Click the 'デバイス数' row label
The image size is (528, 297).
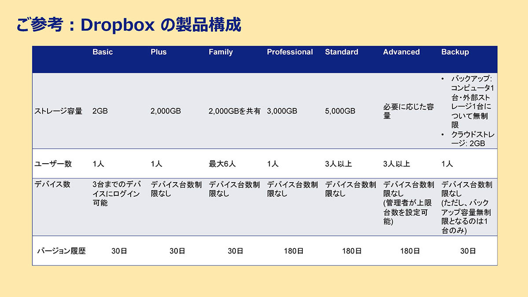click(52, 184)
